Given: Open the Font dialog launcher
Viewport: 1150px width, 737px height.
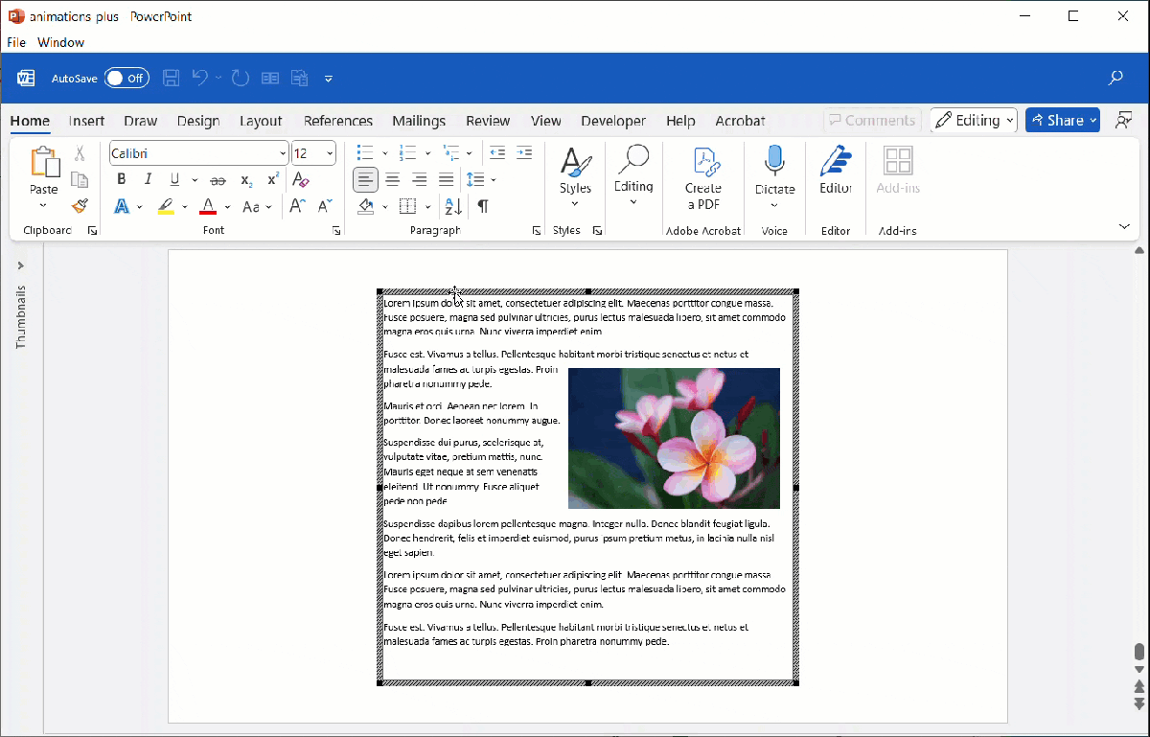Looking at the screenshot, I should pos(336,231).
